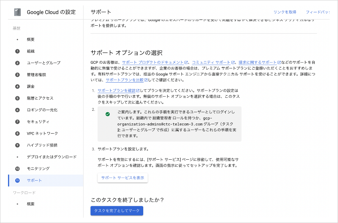
Task: Open モニタリング step in sidebar
Action: point(38,169)
